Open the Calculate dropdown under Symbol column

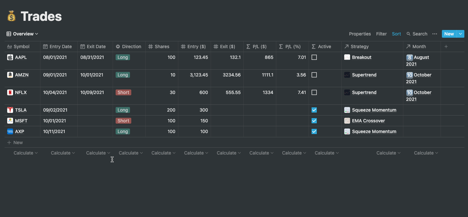[x=25, y=153]
